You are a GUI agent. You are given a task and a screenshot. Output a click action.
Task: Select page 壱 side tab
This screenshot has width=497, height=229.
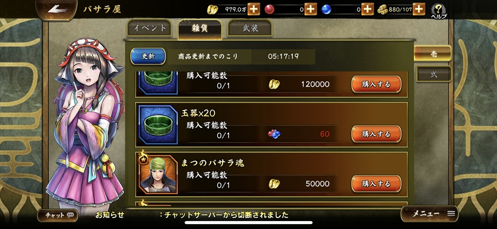433,54
